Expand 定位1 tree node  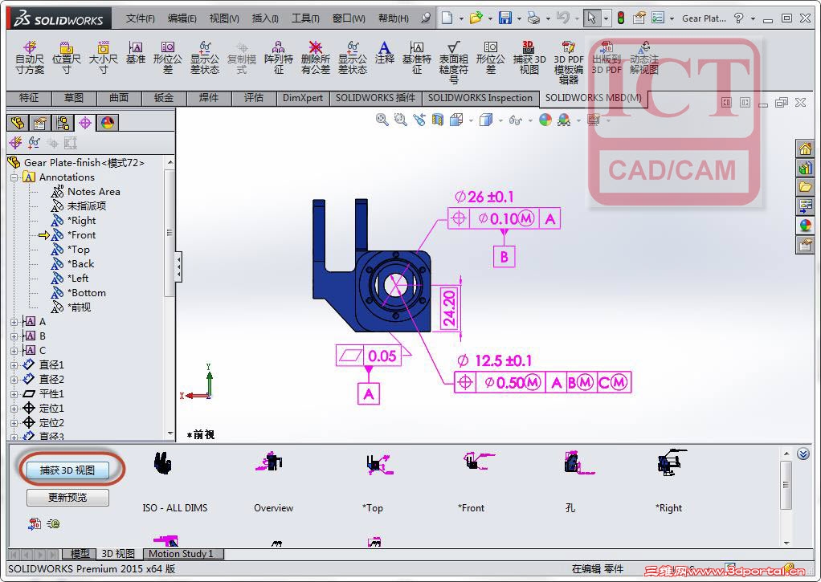pyautogui.click(x=14, y=409)
